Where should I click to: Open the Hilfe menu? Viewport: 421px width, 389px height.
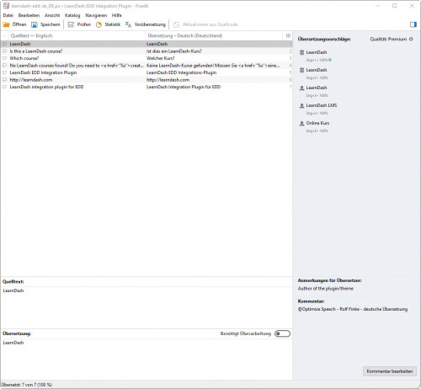pos(117,15)
